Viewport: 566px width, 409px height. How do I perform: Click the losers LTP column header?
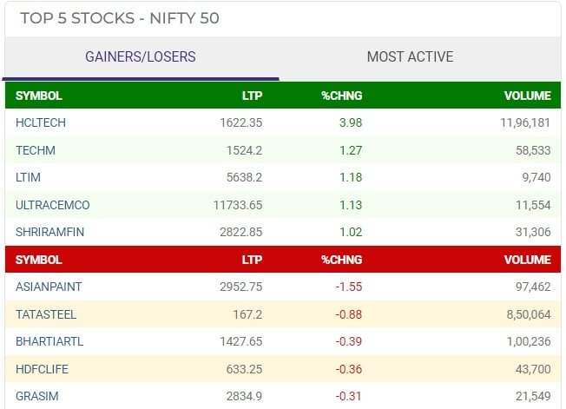click(x=252, y=260)
